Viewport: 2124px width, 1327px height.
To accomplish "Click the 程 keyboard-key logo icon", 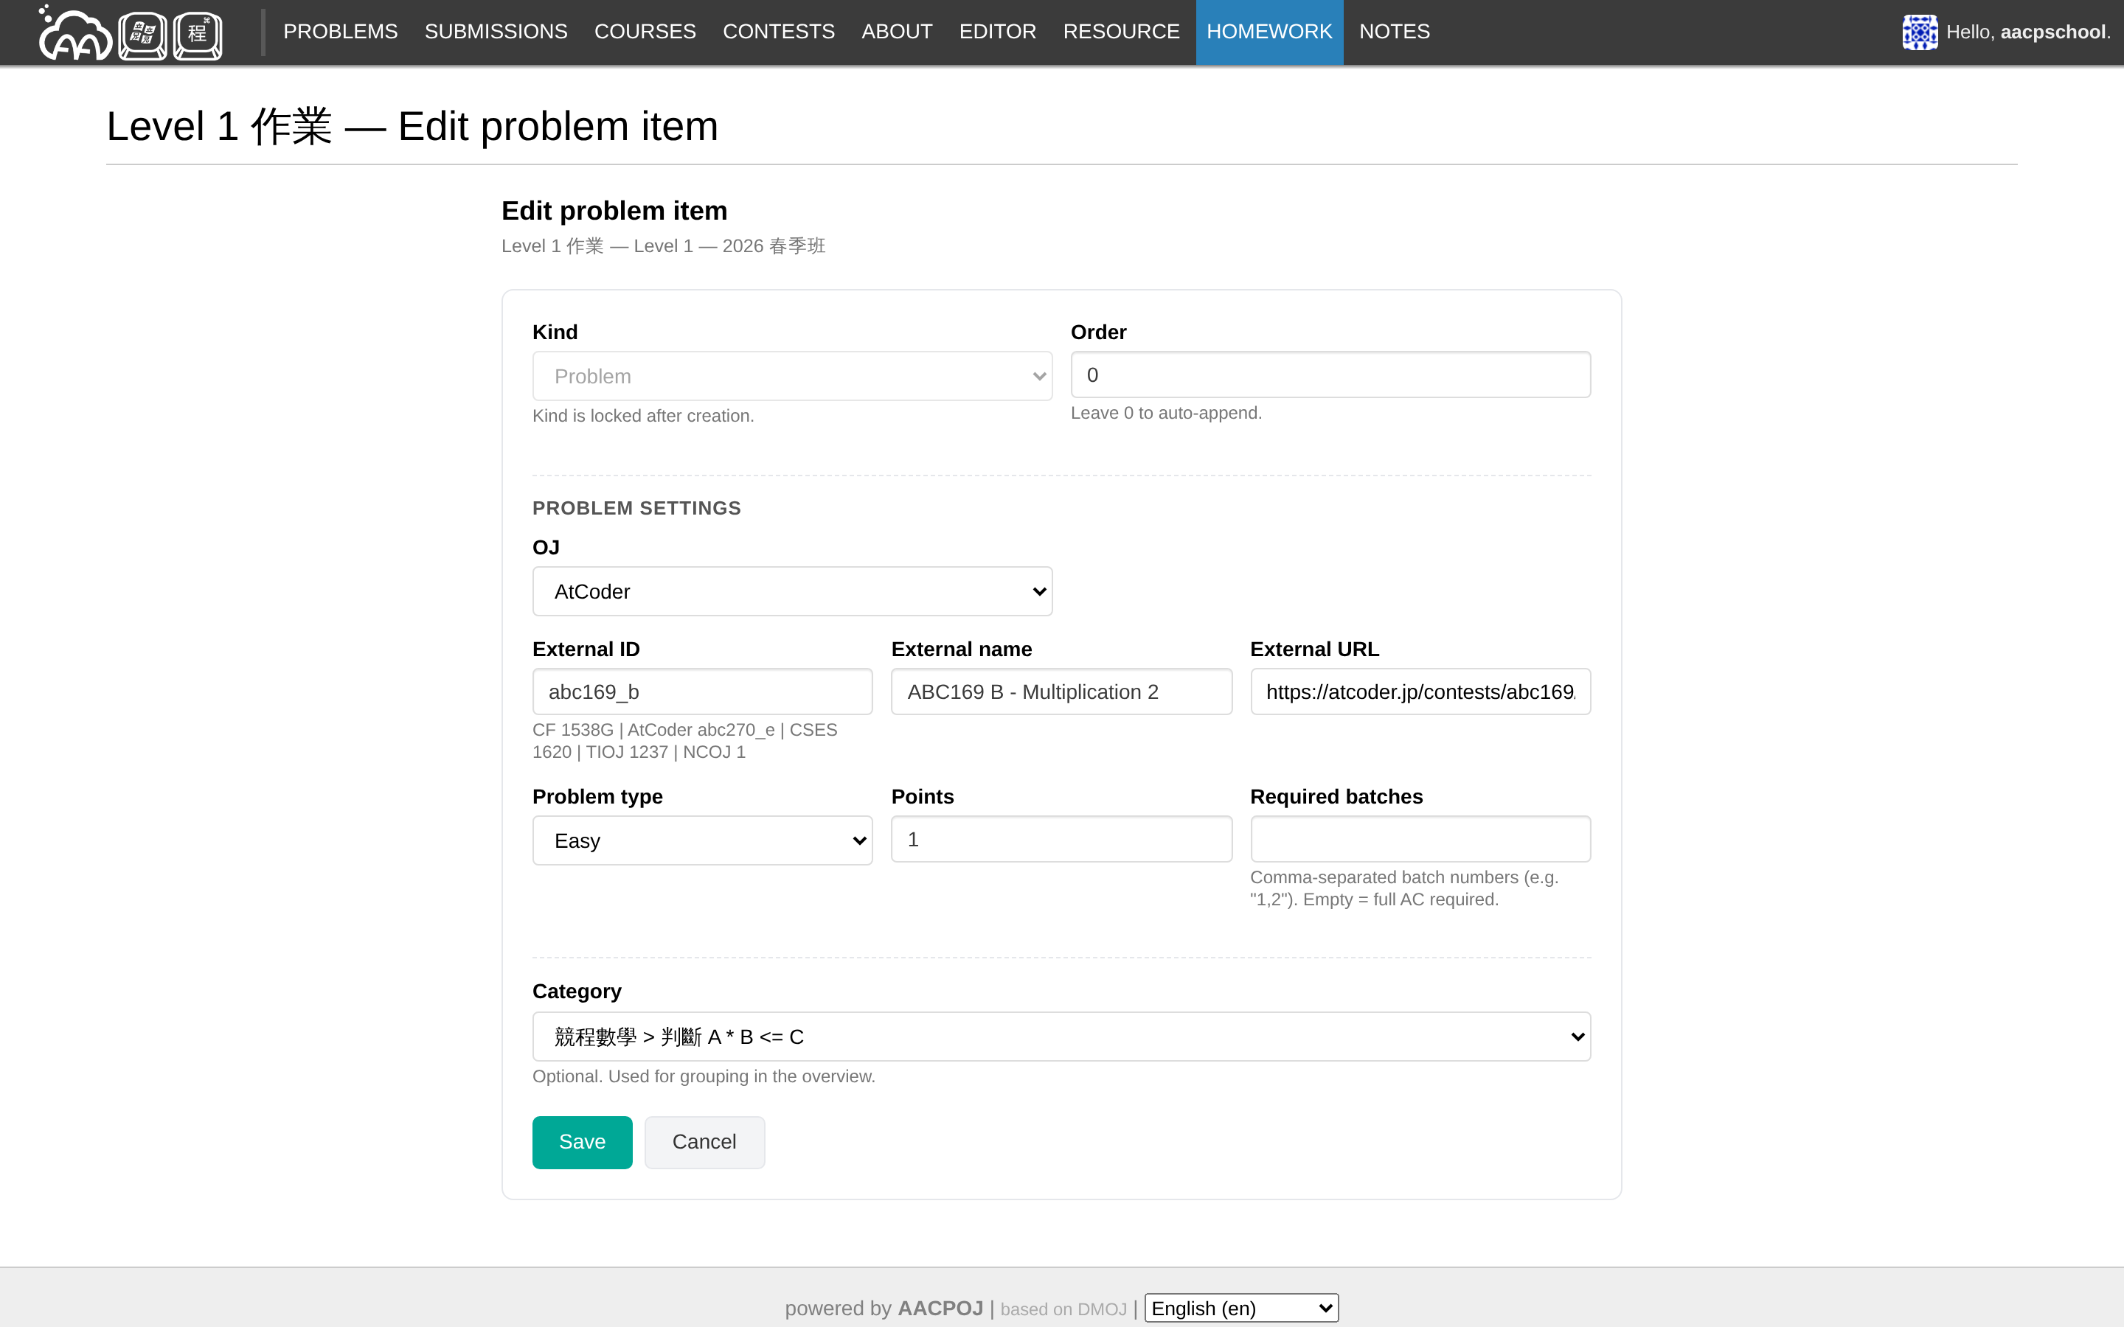I will pos(198,35).
